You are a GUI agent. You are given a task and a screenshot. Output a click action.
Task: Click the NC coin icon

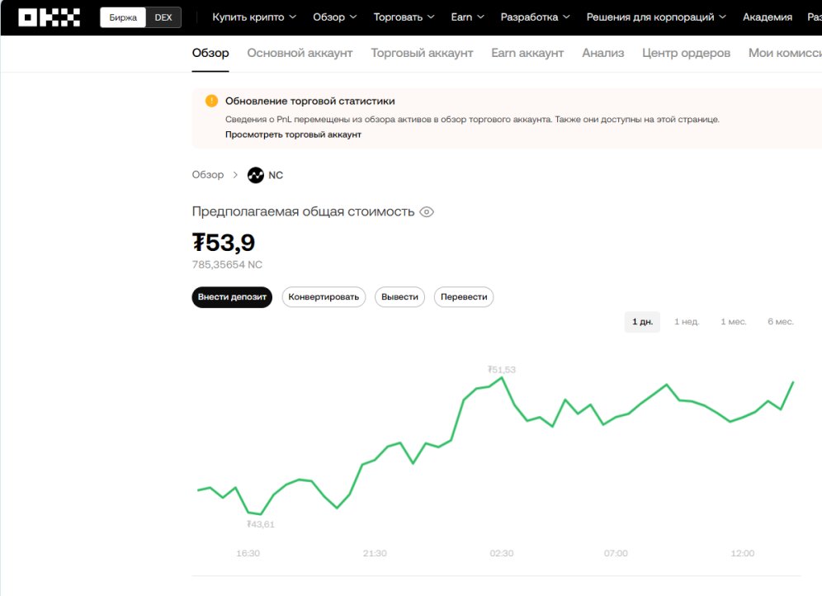click(x=256, y=175)
